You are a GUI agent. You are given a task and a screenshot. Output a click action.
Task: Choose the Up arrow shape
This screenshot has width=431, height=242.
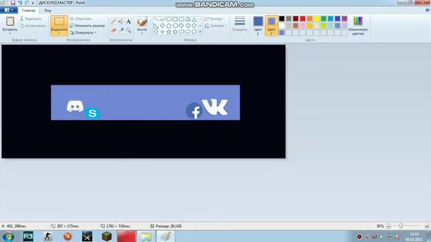coord(194,26)
